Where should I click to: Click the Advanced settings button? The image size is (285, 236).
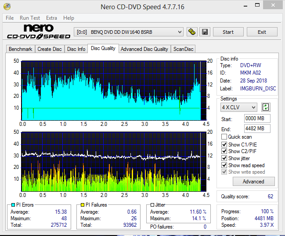[253, 181]
